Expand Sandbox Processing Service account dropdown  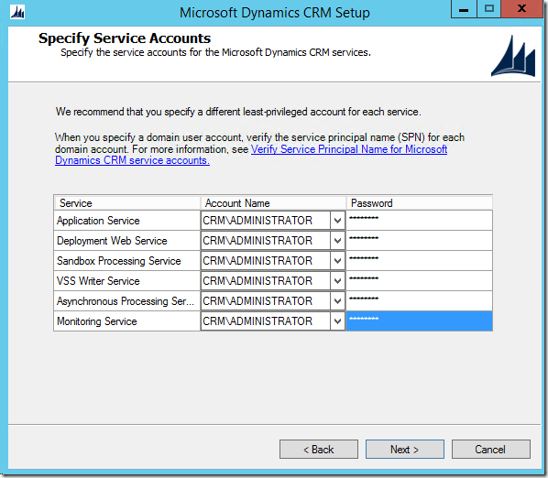337,261
